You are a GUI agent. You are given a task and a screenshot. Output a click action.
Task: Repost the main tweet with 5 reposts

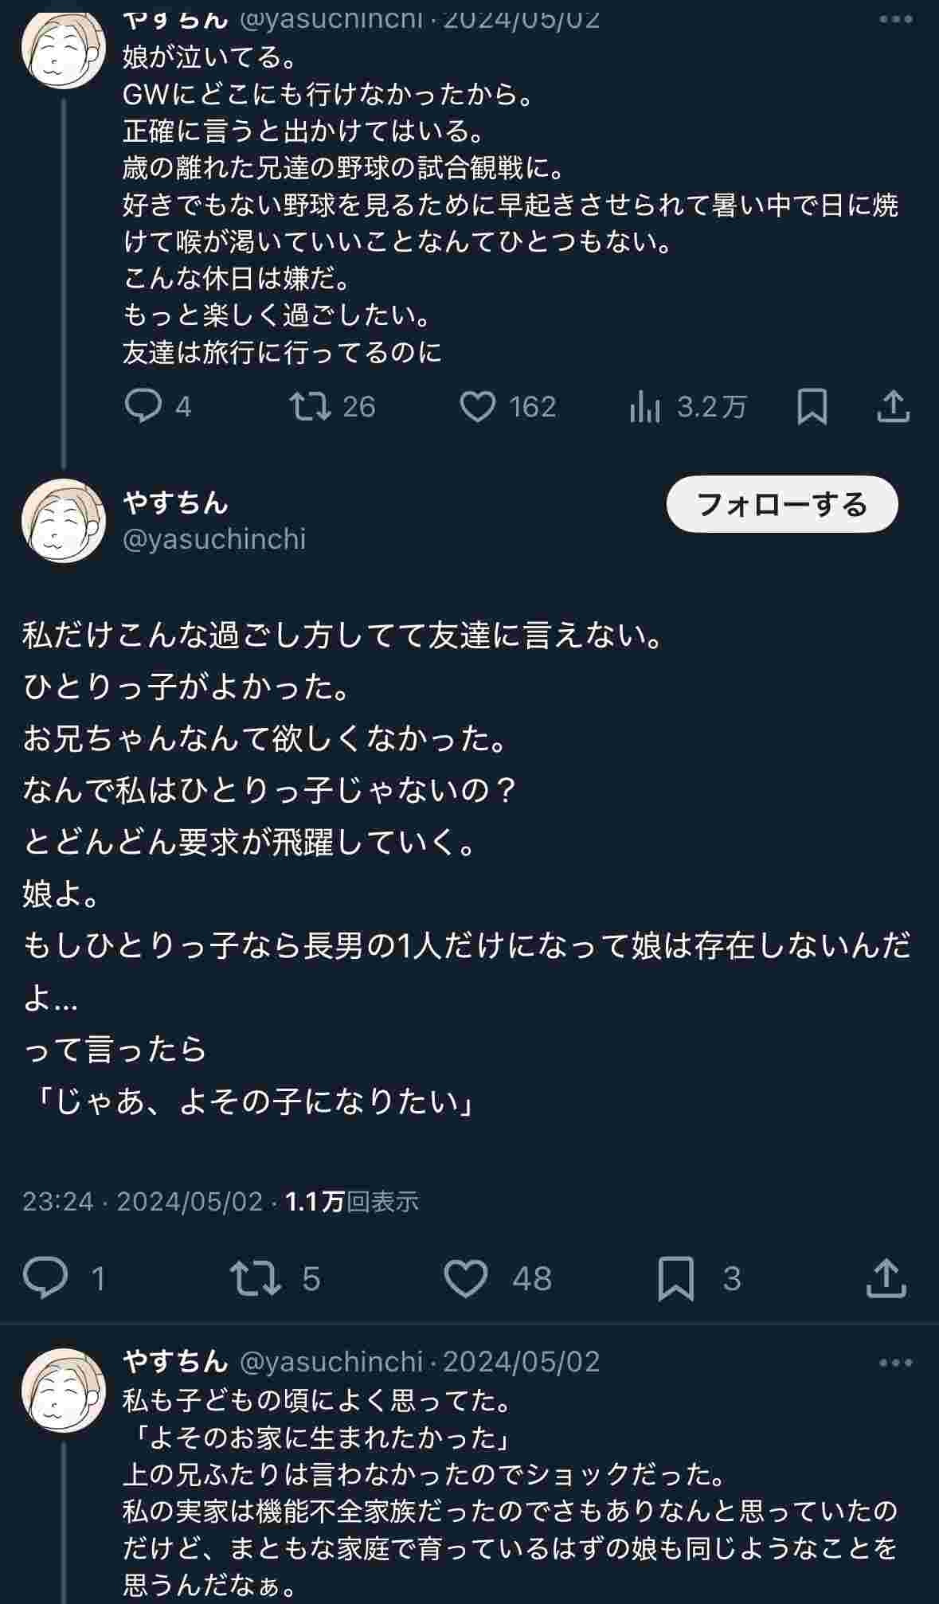tap(256, 1278)
